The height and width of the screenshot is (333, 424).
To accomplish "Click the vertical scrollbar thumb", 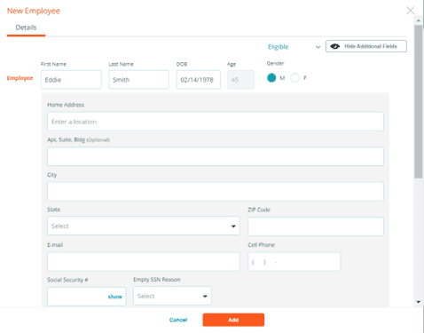I will (418, 101).
